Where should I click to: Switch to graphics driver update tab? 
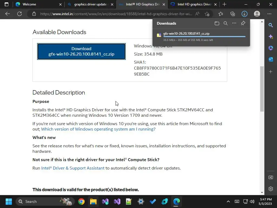click(x=90, y=4)
